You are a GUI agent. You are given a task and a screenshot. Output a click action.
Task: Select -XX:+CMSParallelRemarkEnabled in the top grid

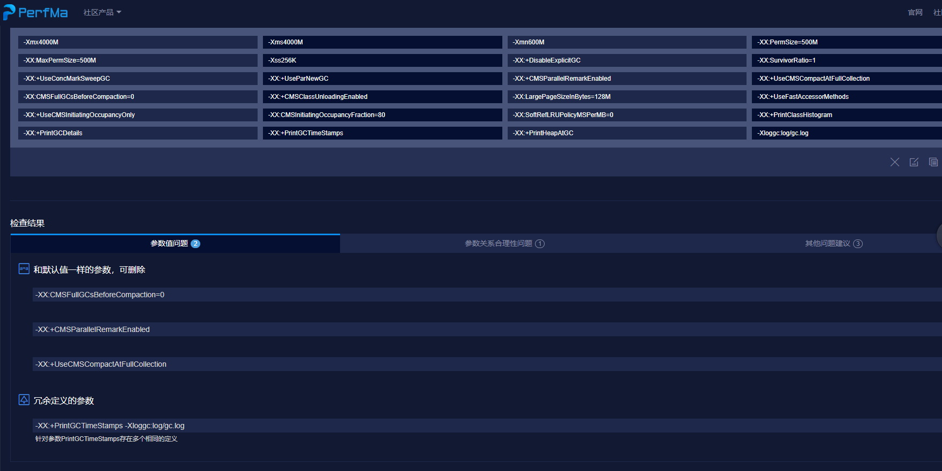(627, 79)
